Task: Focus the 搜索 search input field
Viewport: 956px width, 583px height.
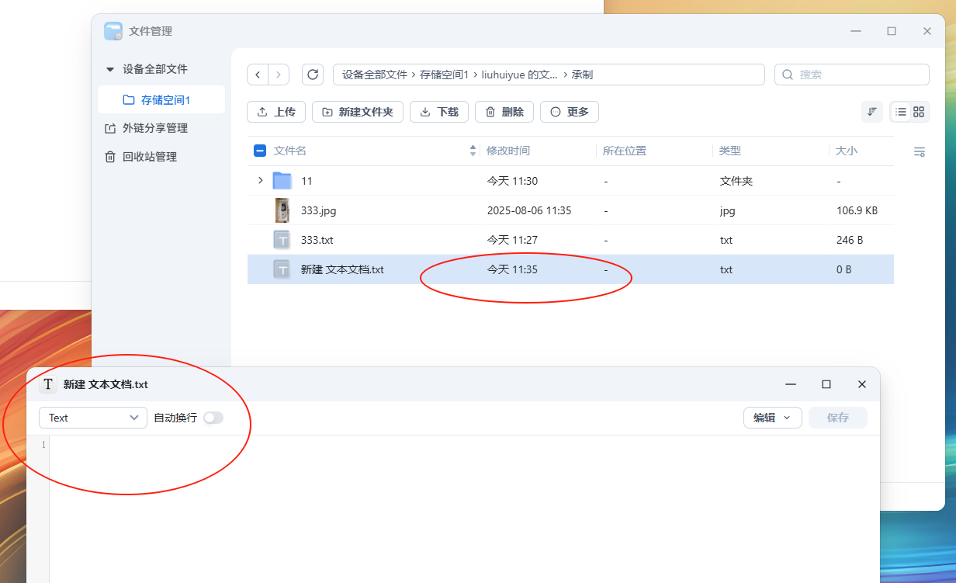Action: [852, 75]
